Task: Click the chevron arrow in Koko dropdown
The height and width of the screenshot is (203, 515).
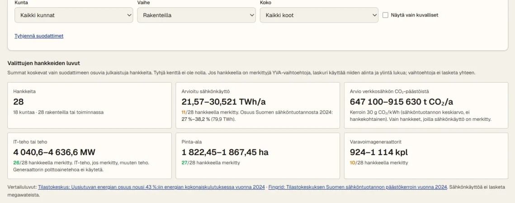Action: 374,15
